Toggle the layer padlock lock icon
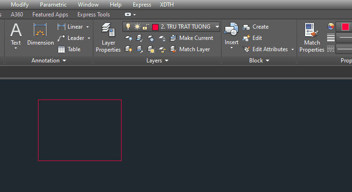The width and height of the screenshot is (352, 192). tap(145, 27)
